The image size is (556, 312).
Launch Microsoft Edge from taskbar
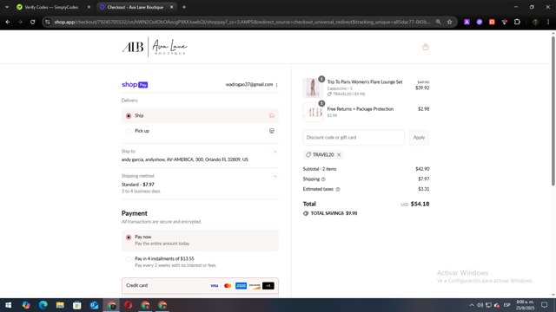[x=43, y=305]
